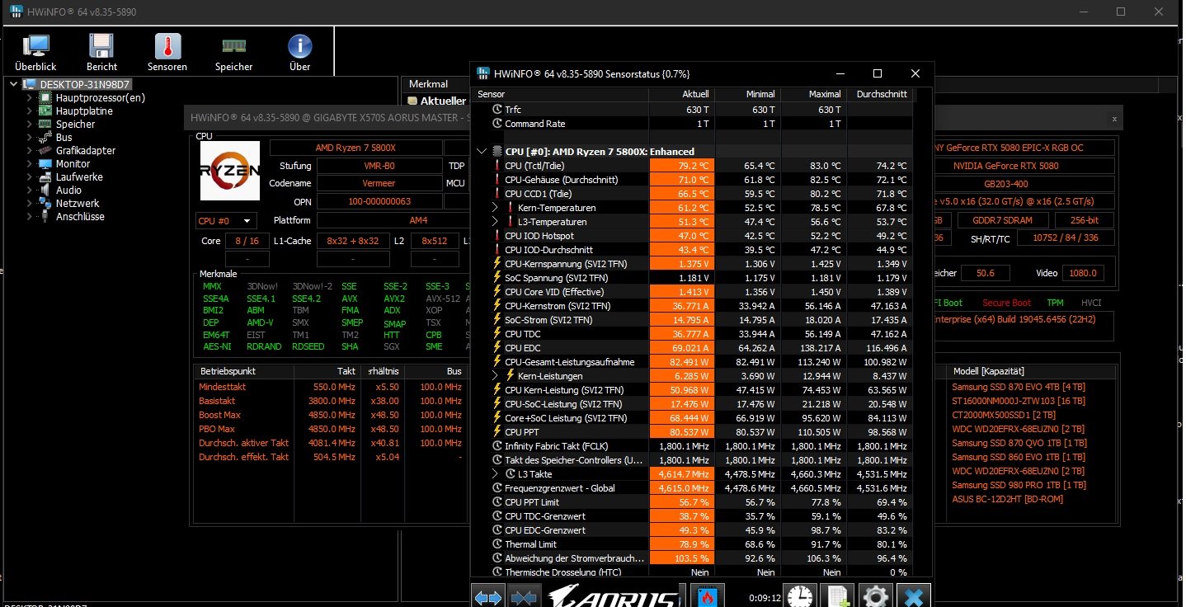Click the Ryzen logo in the CPU panel

(230, 171)
